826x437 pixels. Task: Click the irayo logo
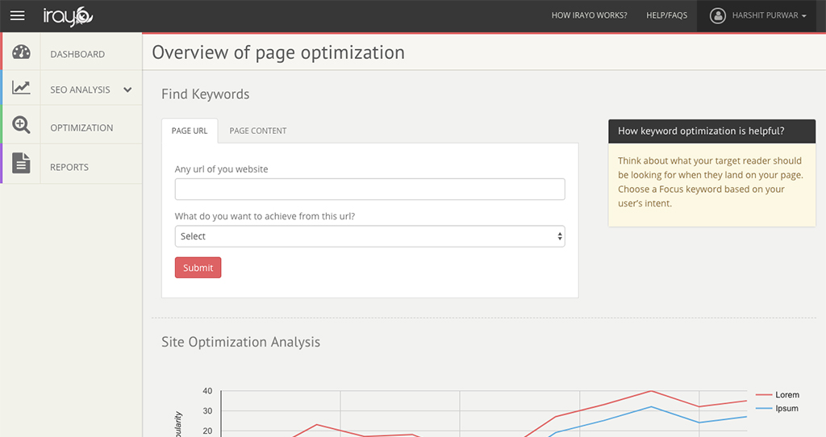coord(68,16)
